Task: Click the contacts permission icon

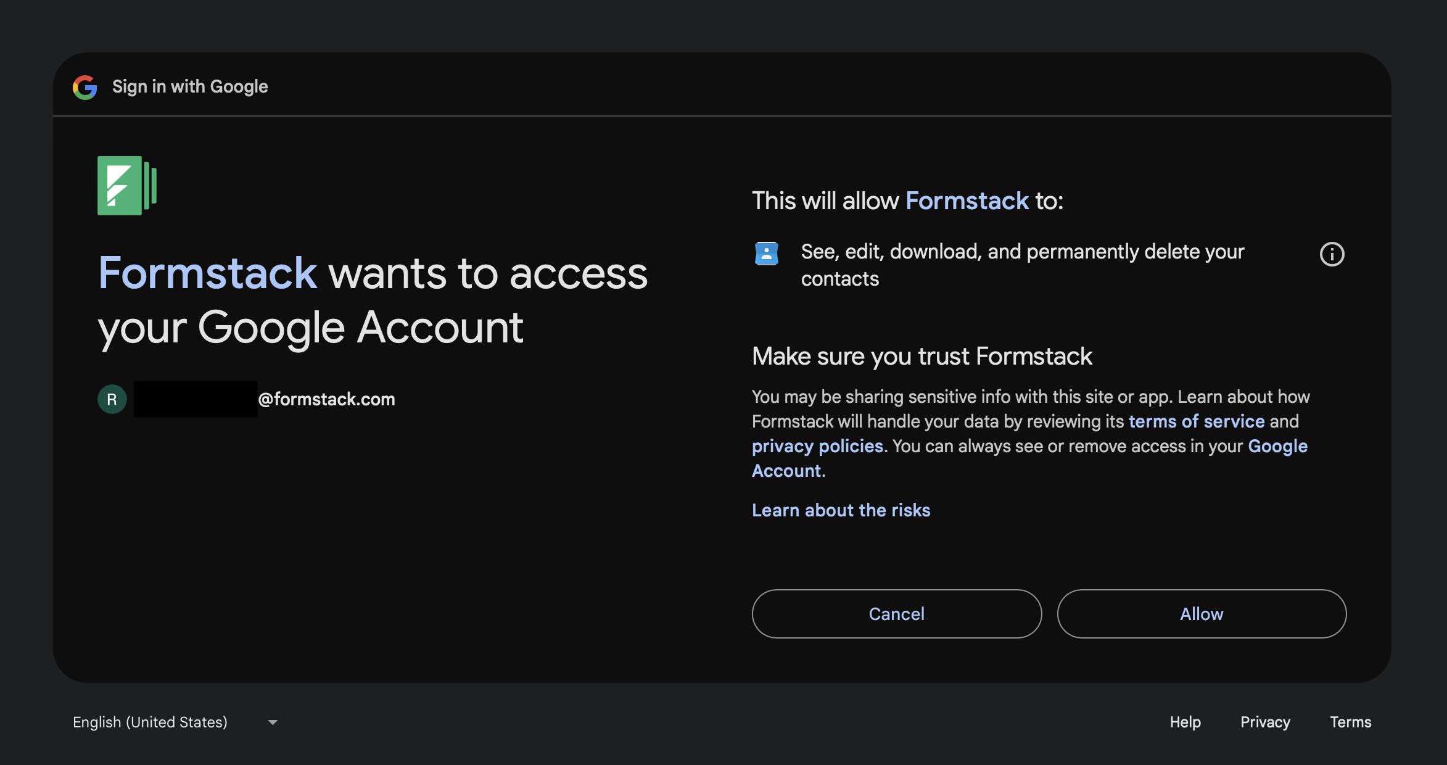Action: (x=767, y=254)
